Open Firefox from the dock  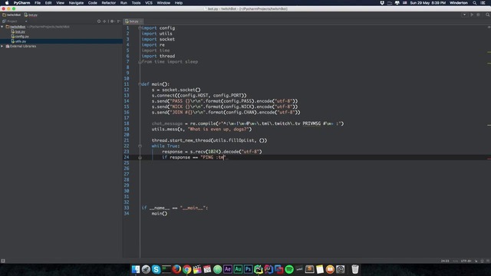(x=176, y=269)
